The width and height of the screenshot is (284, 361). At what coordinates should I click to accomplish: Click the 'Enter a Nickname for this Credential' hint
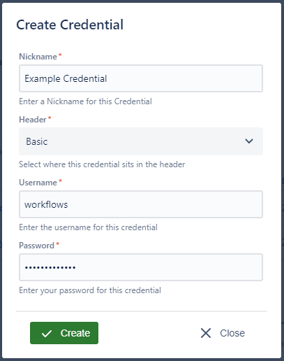tap(85, 101)
